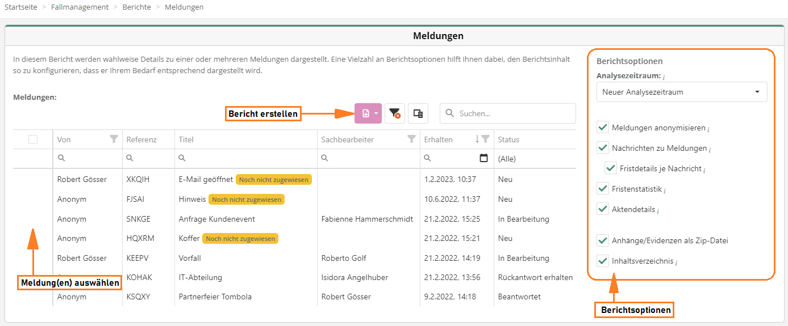Sort table by Erhalten column header
This screenshot has height=326, width=788.
click(438, 139)
